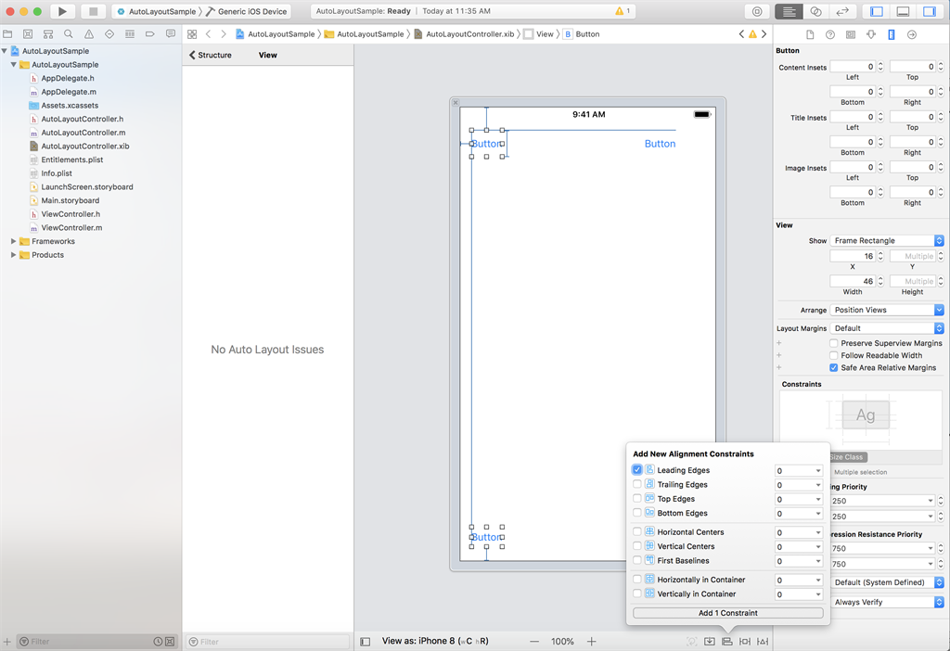Open the Find navigator magnifier icon
The width and height of the screenshot is (950, 651).
click(x=69, y=34)
